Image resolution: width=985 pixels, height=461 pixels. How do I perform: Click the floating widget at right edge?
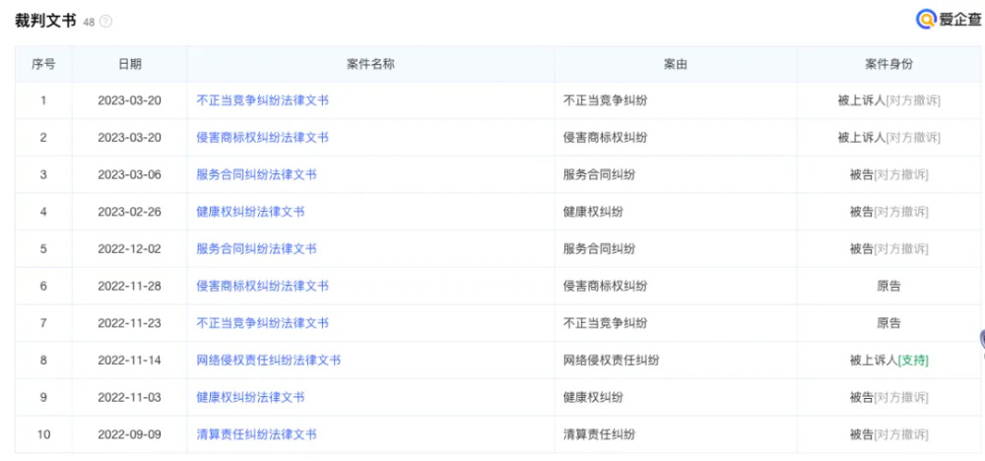tap(981, 341)
